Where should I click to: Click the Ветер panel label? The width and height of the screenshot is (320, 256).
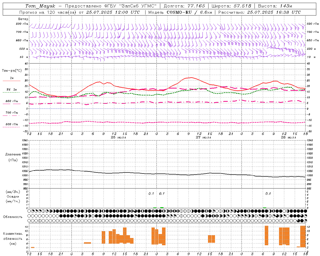coord(23,19)
